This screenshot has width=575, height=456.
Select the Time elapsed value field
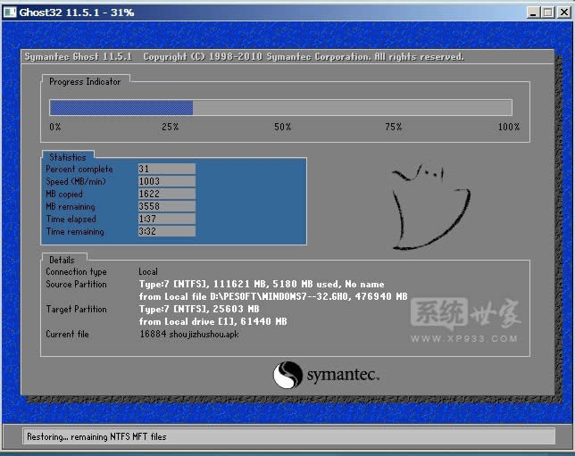point(166,219)
